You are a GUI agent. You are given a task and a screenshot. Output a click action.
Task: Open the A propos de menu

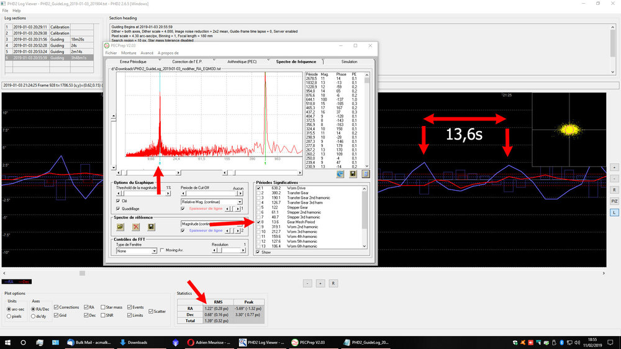tap(168, 53)
